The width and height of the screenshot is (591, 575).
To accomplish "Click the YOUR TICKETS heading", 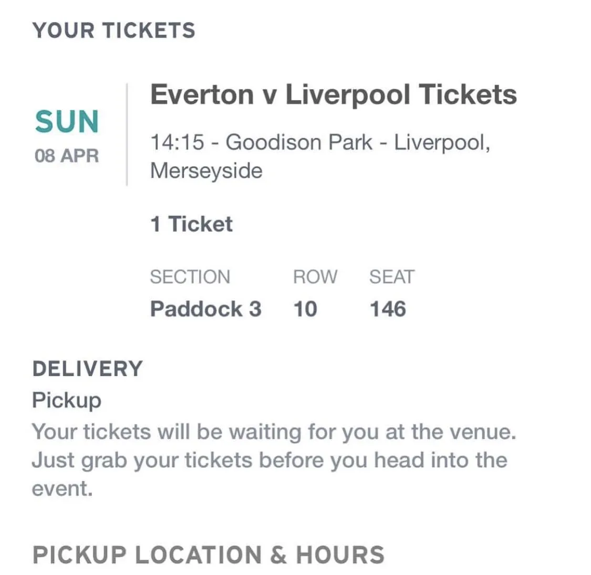I will (113, 30).
